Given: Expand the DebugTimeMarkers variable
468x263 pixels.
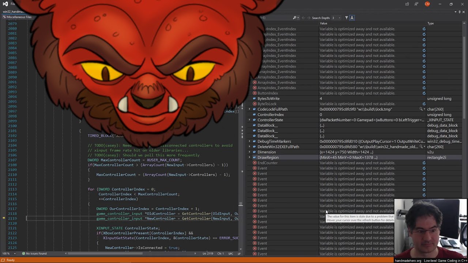Looking at the screenshot, I should tap(250, 141).
